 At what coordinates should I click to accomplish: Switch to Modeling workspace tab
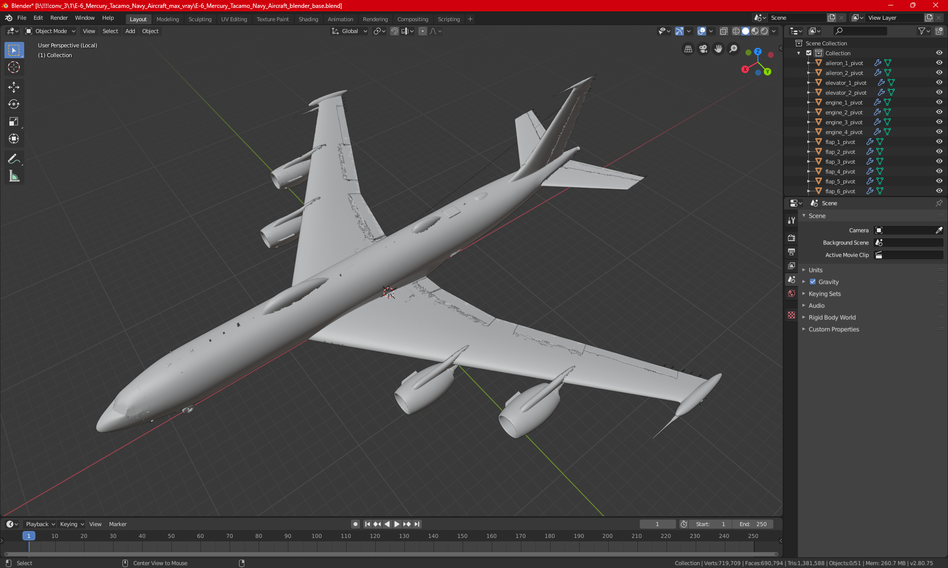[x=167, y=19]
